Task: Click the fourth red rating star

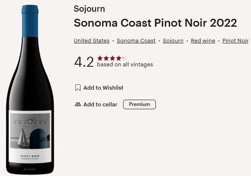Action: point(119,58)
